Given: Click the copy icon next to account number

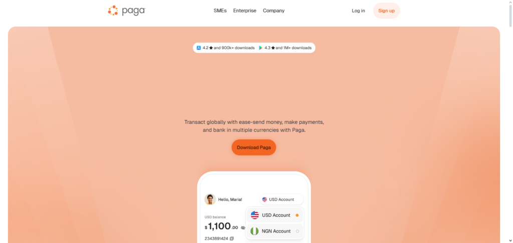Looking at the screenshot, I should (x=231, y=238).
